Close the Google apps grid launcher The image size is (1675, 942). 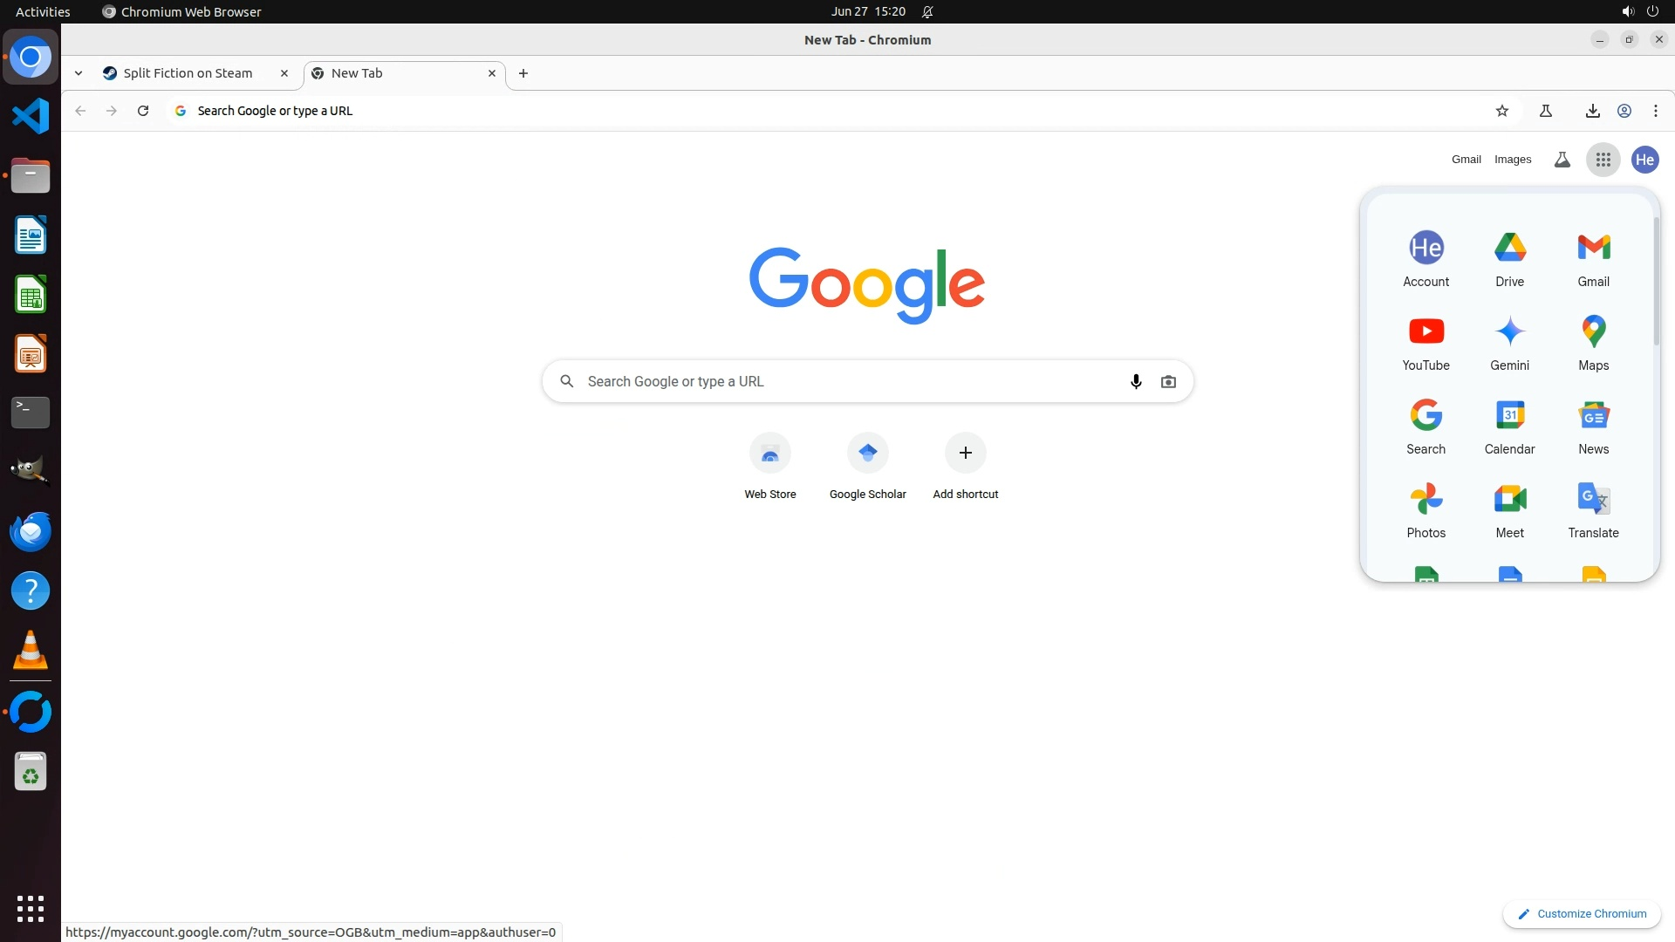(1603, 160)
